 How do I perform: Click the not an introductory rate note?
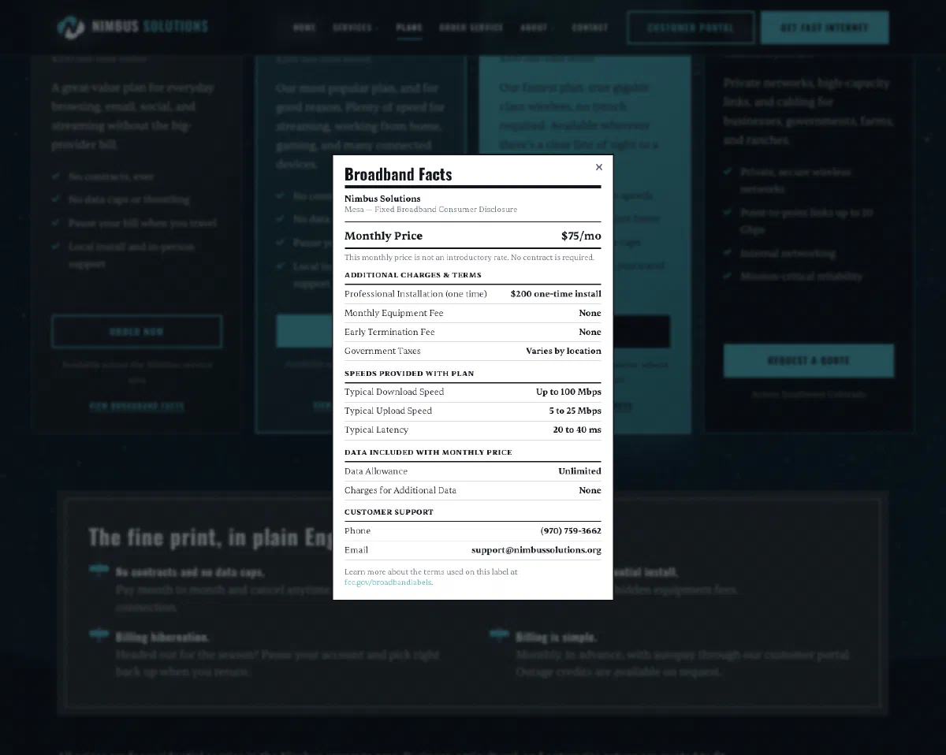[x=469, y=258]
